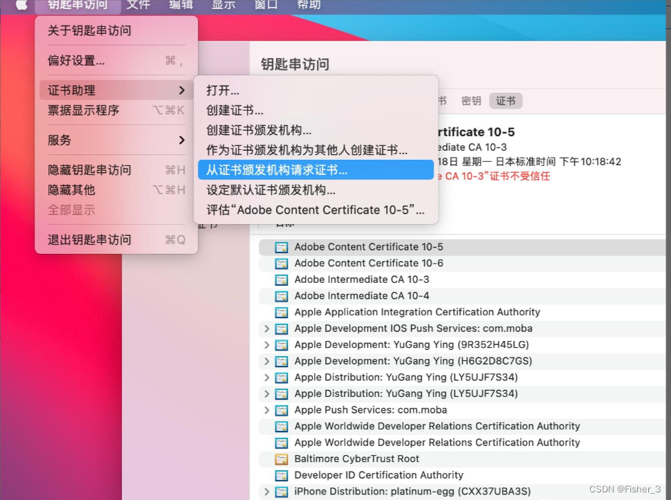Select 打开… in certificate assistant submenu
This screenshot has height=500, width=671.
coord(316,90)
